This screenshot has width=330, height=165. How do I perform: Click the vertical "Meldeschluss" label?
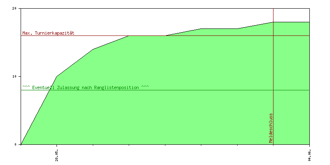click(271, 128)
